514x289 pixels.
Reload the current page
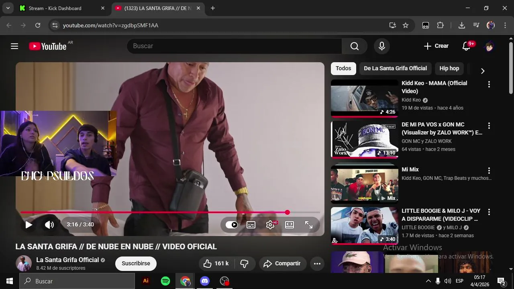coord(38,25)
